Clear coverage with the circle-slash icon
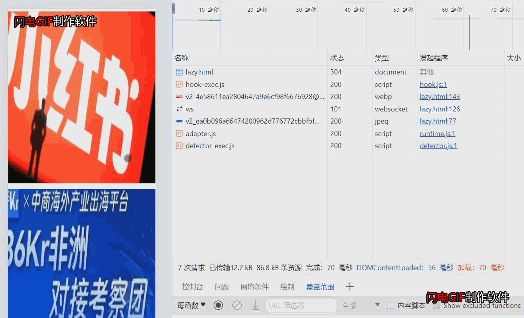This screenshot has width=524, height=318. tap(237, 305)
